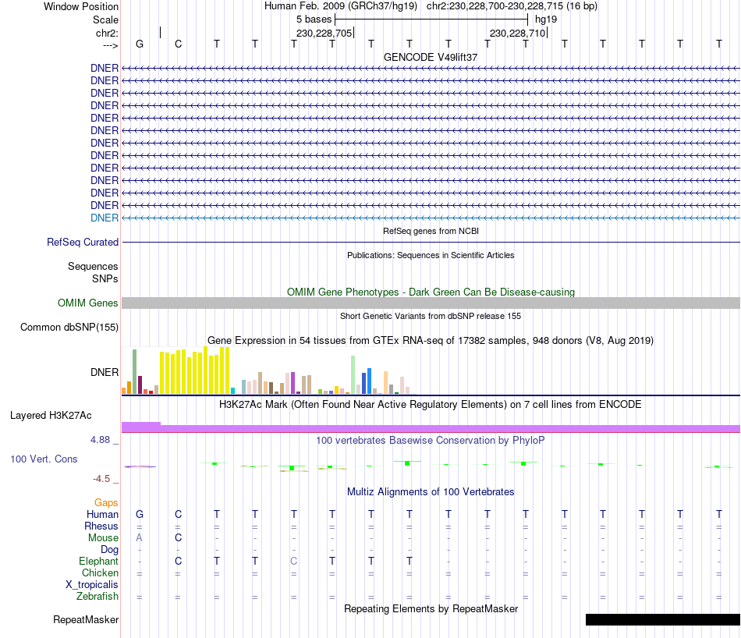Click the RepeatMasker track label
Screen dimensions: 741x638
pos(86,619)
